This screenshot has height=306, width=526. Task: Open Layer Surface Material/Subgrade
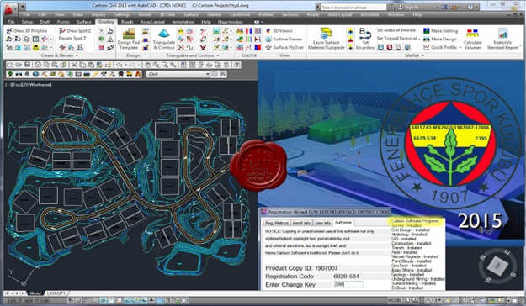point(326,40)
